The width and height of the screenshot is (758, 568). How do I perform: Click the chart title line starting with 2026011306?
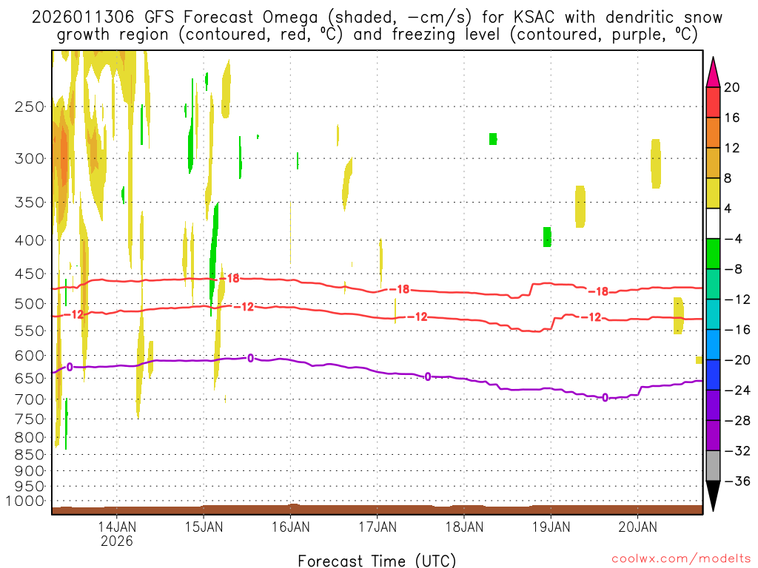[377, 18]
